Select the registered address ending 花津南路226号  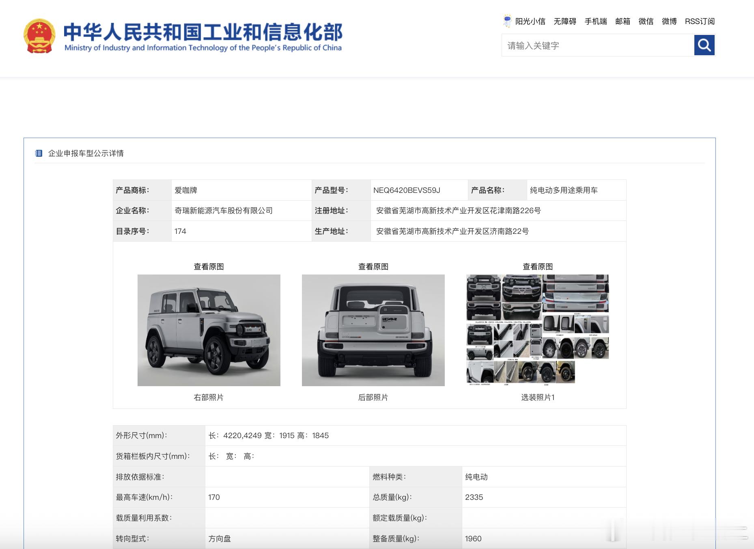click(x=459, y=210)
